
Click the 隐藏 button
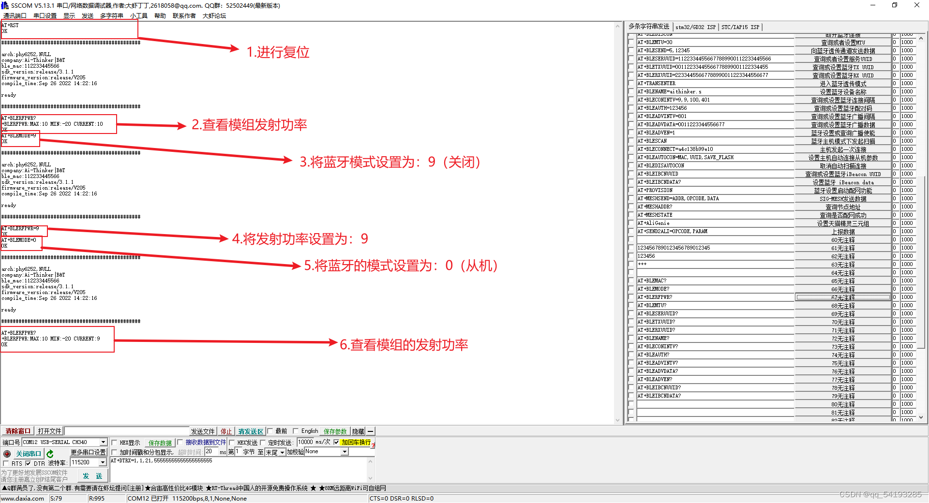coord(358,431)
